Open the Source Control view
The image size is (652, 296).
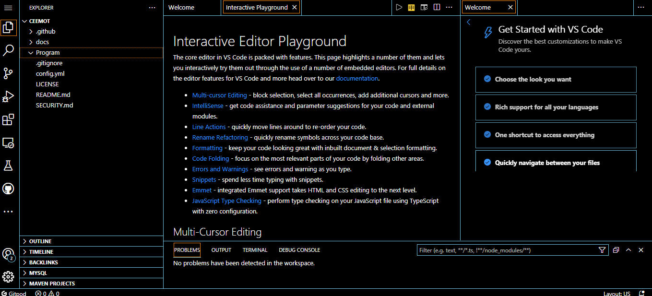tap(8, 73)
